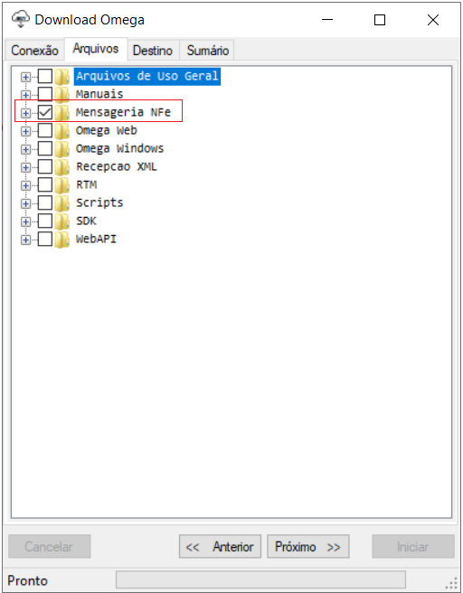Click the Omega Web folder icon
463x593 pixels.
(61, 130)
